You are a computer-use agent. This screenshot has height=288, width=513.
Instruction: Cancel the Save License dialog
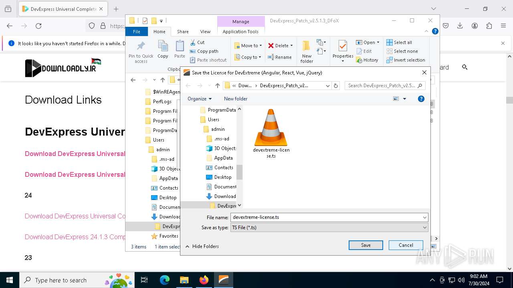(406, 245)
